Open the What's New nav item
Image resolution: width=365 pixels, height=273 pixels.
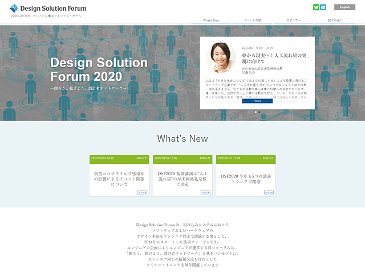point(211,20)
